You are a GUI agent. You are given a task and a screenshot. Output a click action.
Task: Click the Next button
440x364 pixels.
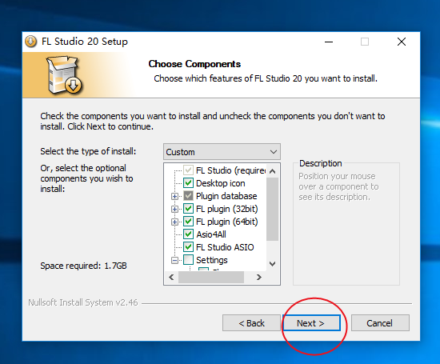[x=311, y=323]
